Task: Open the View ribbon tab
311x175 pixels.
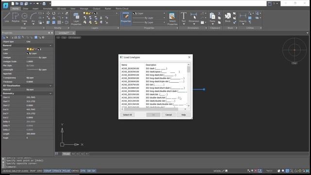Action: (x=73, y=9)
